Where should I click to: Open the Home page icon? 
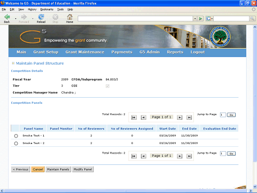coord(69,17)
